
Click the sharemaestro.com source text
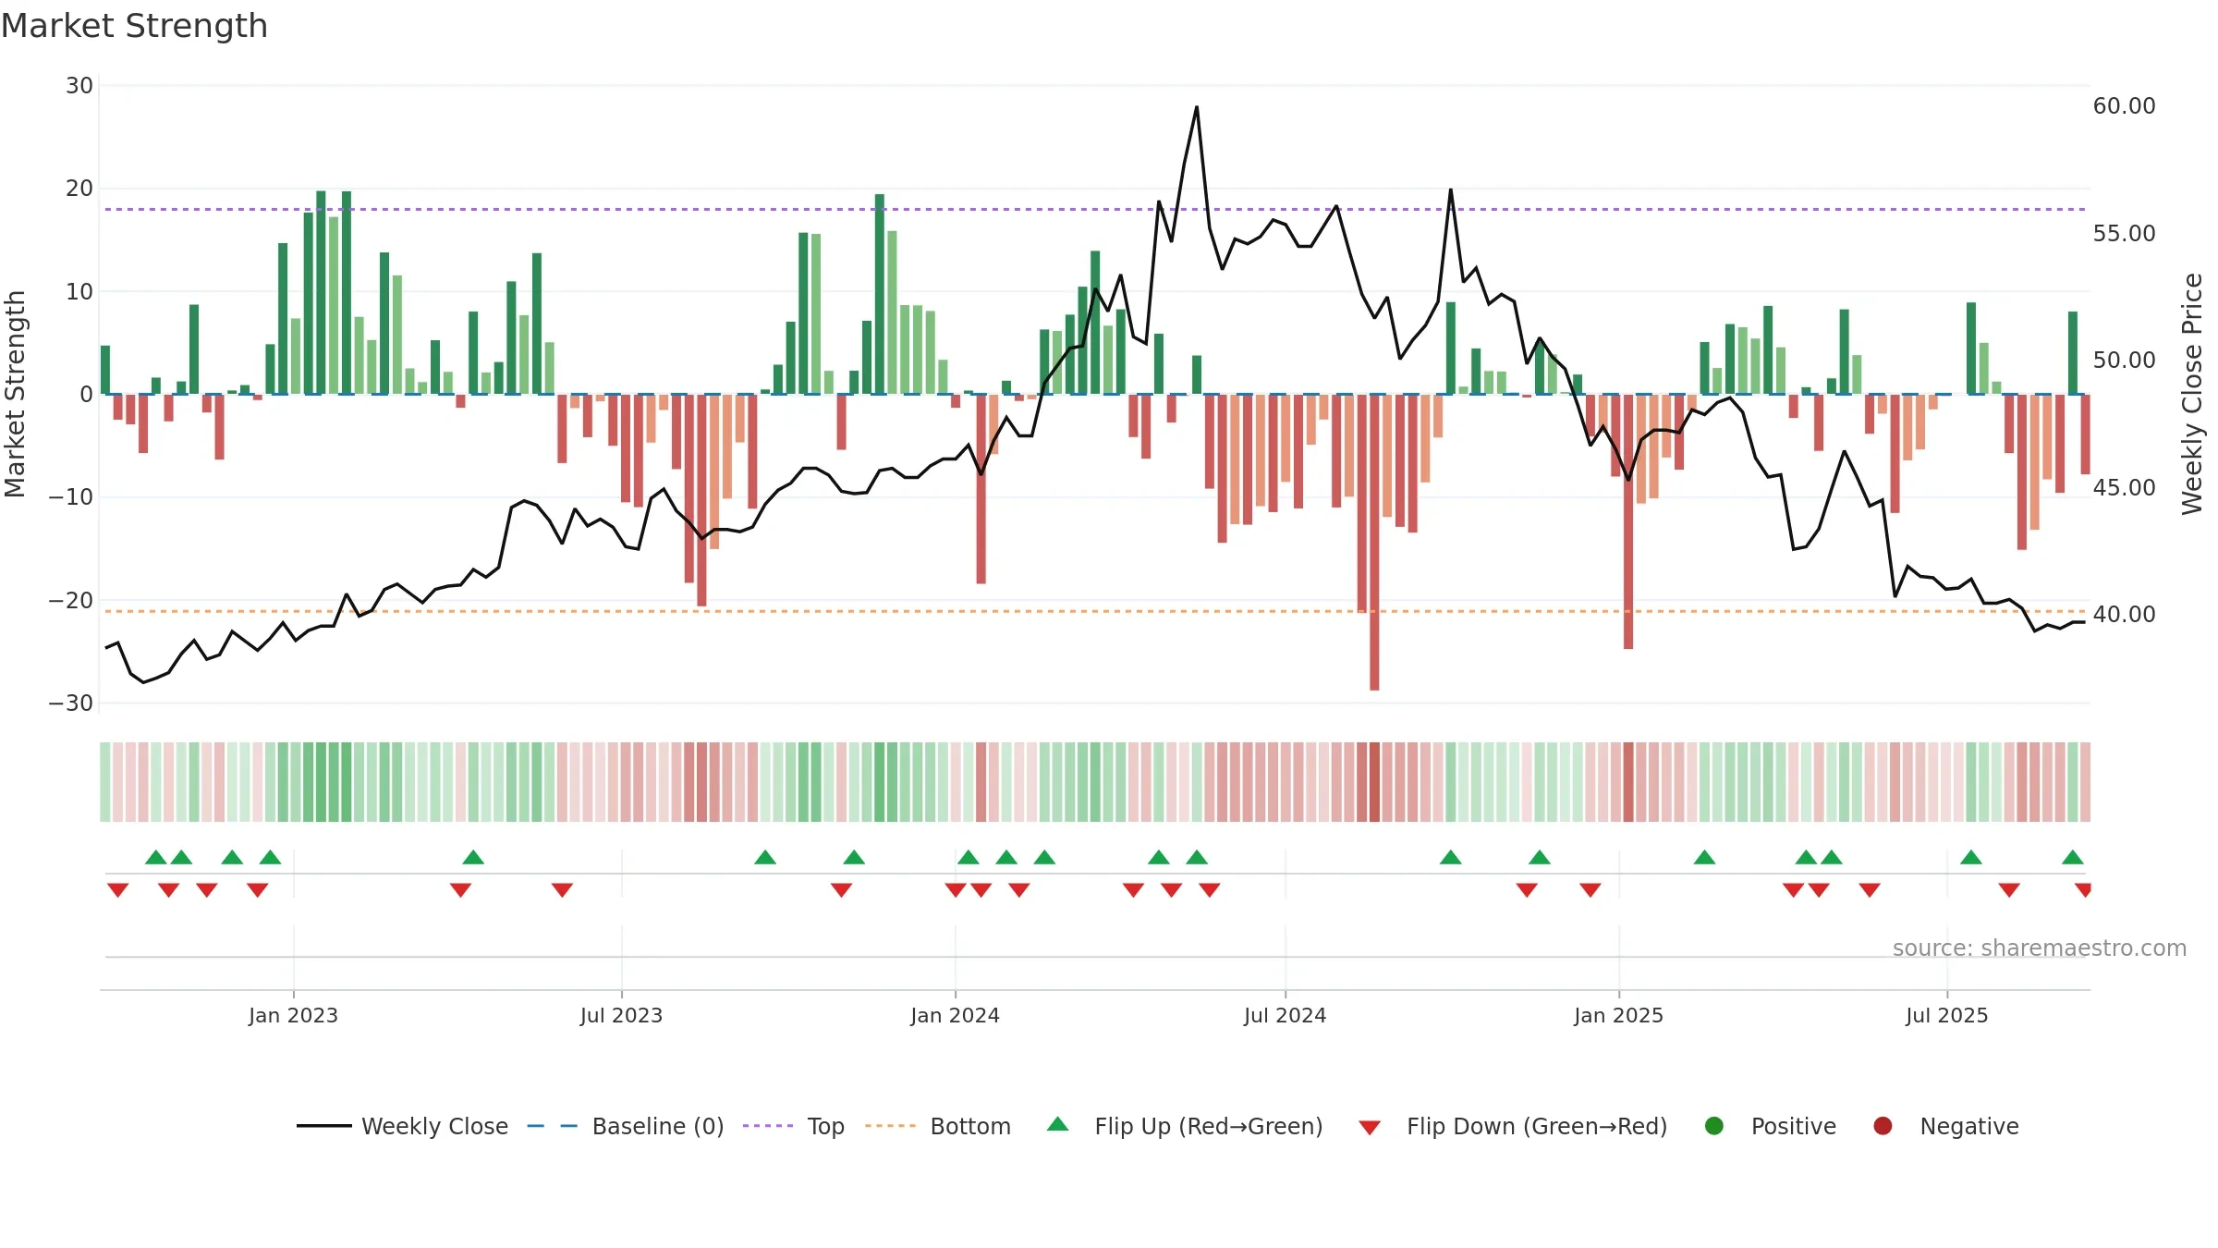[x=2040, y=948]
